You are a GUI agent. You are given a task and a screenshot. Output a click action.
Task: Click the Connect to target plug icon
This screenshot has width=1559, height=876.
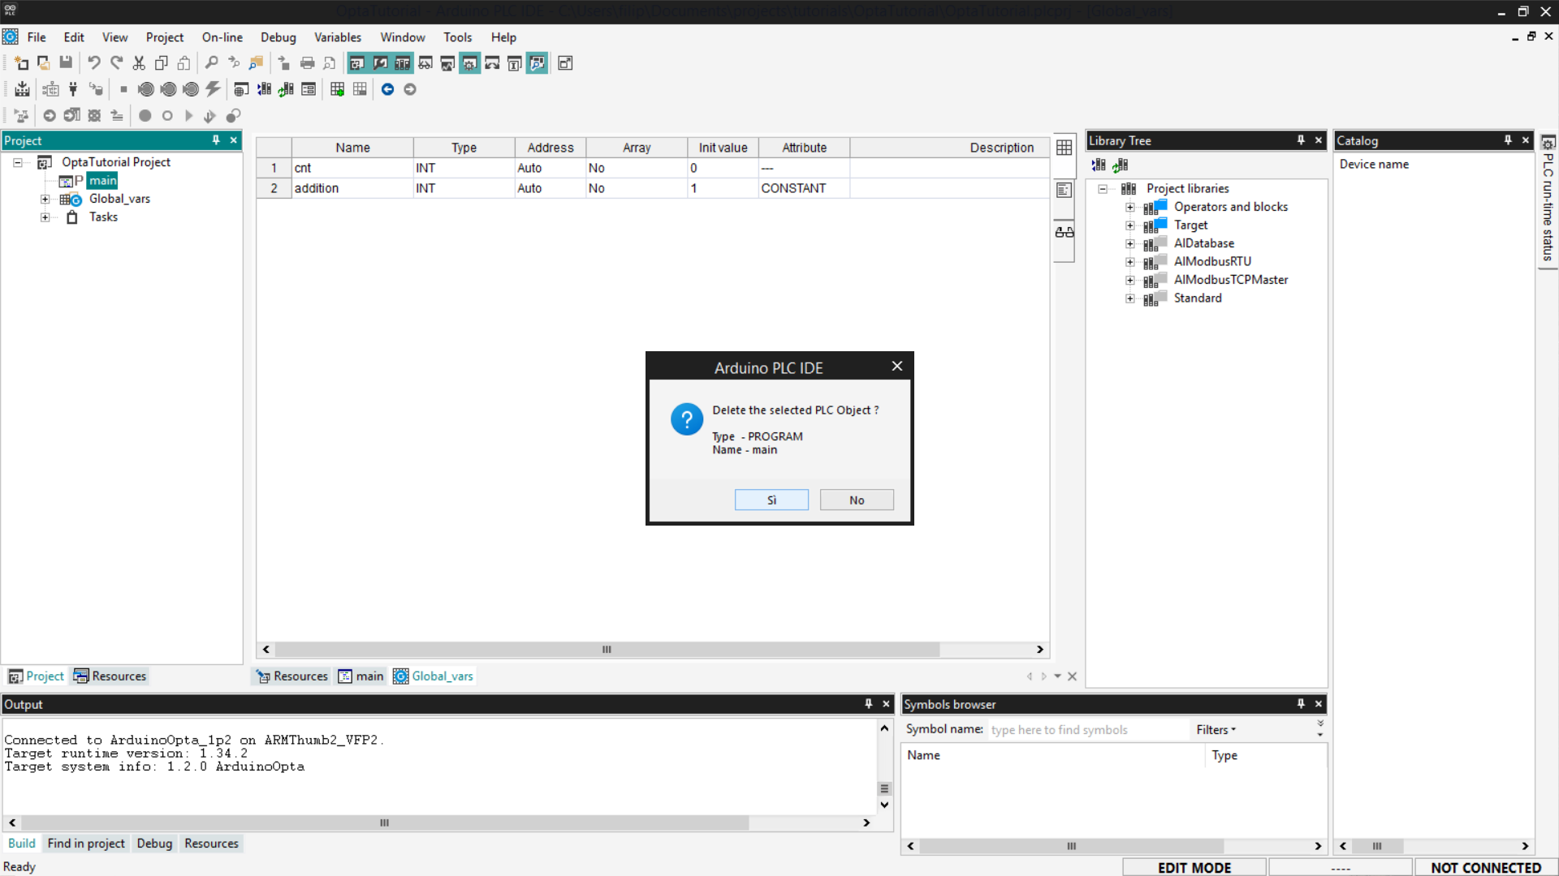click(73, 89)
